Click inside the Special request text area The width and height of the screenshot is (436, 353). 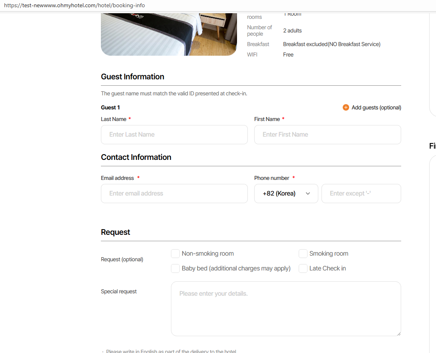[x=286, y=309]
